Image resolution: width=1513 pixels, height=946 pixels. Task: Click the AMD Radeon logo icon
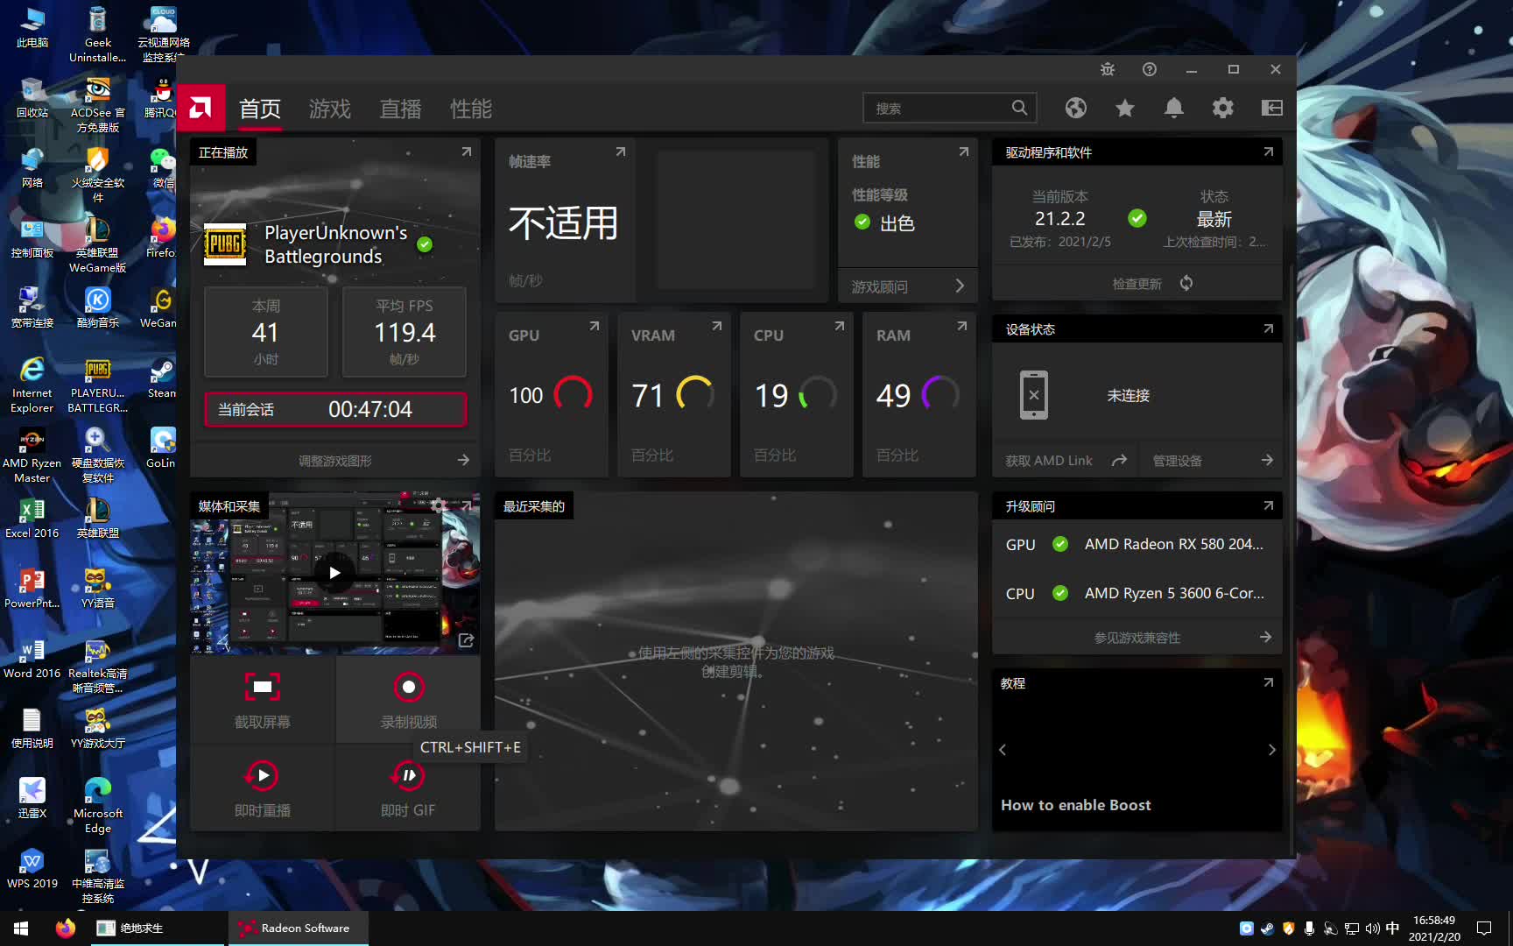coord(201,108)
